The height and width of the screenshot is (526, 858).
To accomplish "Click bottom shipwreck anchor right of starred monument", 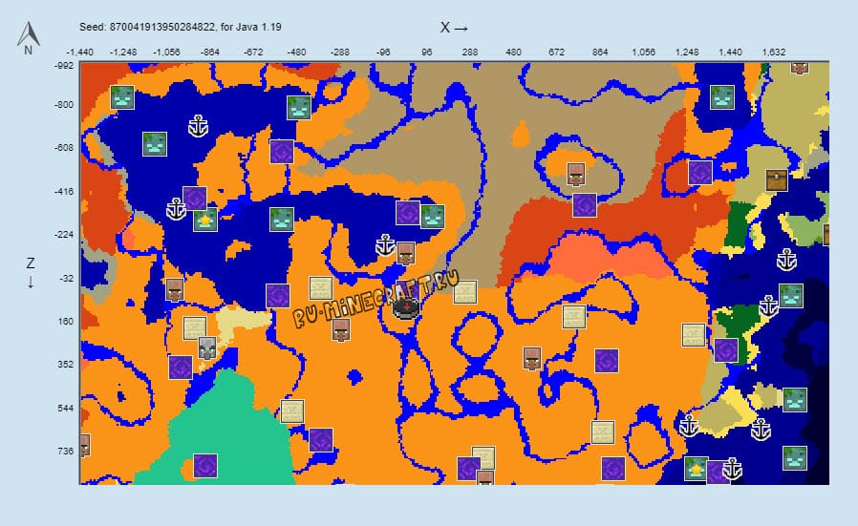I will (x=732, y=469).
